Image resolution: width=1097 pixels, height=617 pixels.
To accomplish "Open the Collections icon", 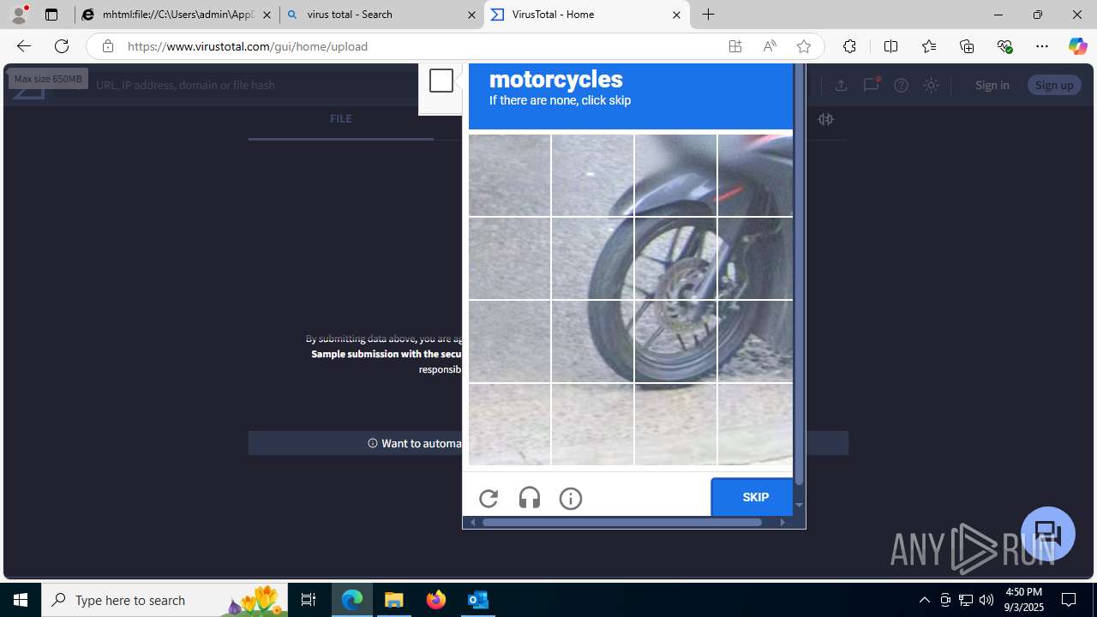I will 967,46.
